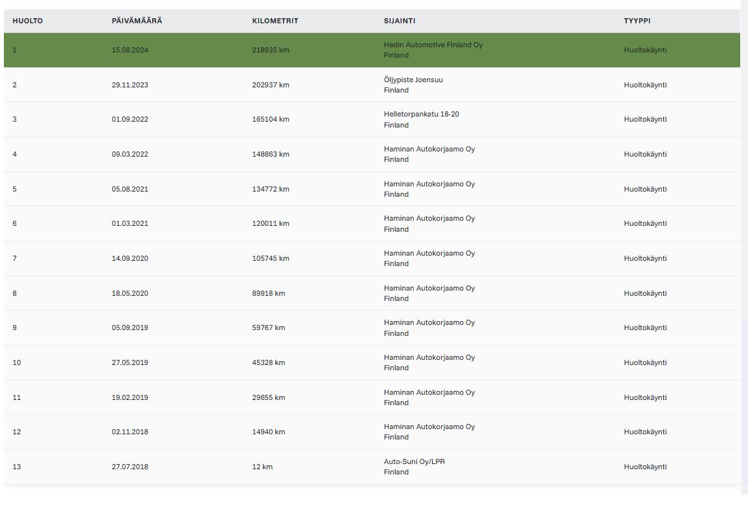Open Hedin Automotive Finland Oy entry

click(x=433, y=45)
